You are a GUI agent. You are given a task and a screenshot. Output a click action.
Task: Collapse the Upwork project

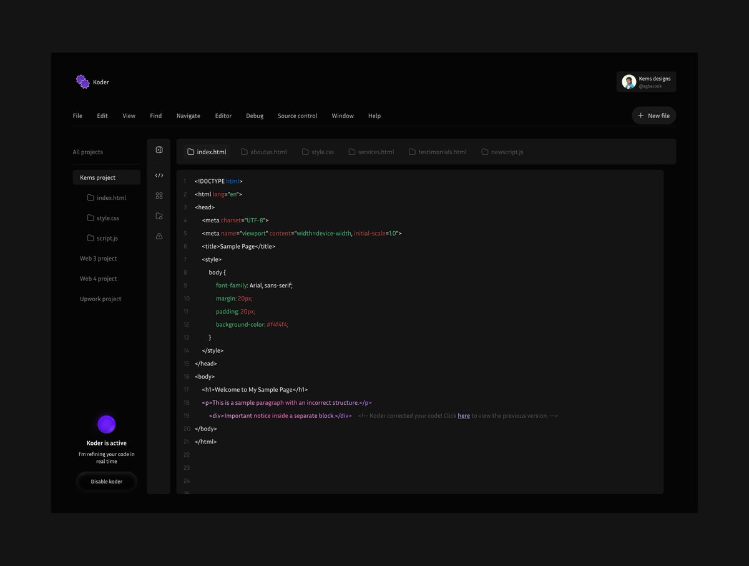click(100, 299)
